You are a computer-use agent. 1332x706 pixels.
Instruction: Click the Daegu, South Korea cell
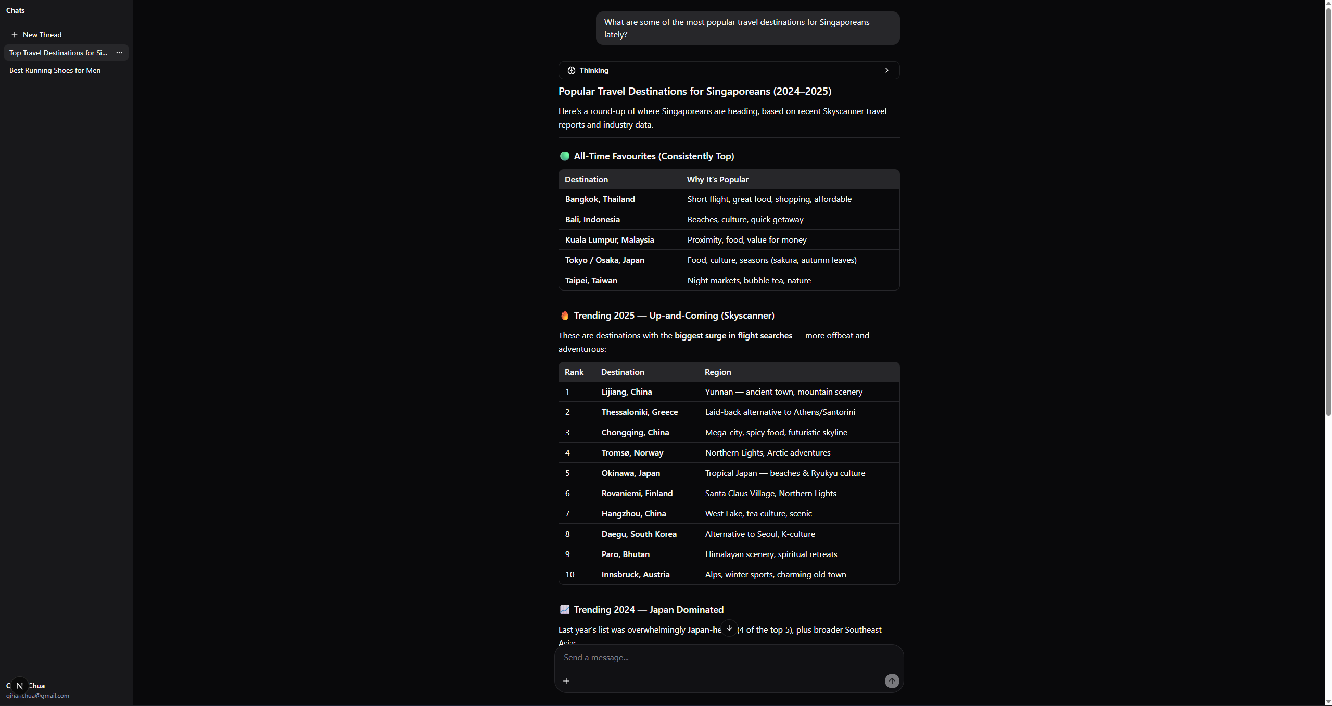pyautogui.click(x=646, y=534)
